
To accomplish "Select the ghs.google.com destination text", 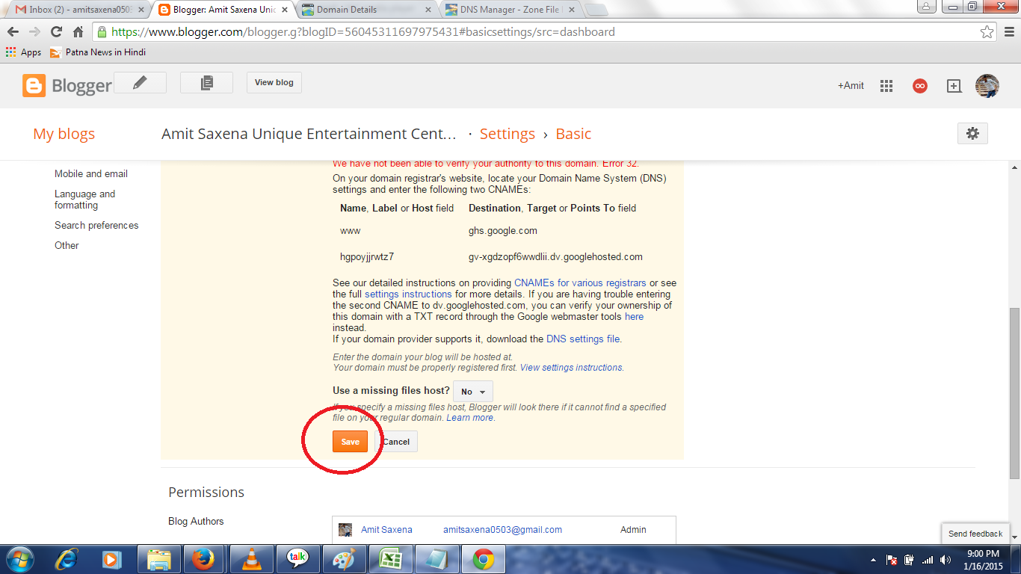I will coord(503,231).
